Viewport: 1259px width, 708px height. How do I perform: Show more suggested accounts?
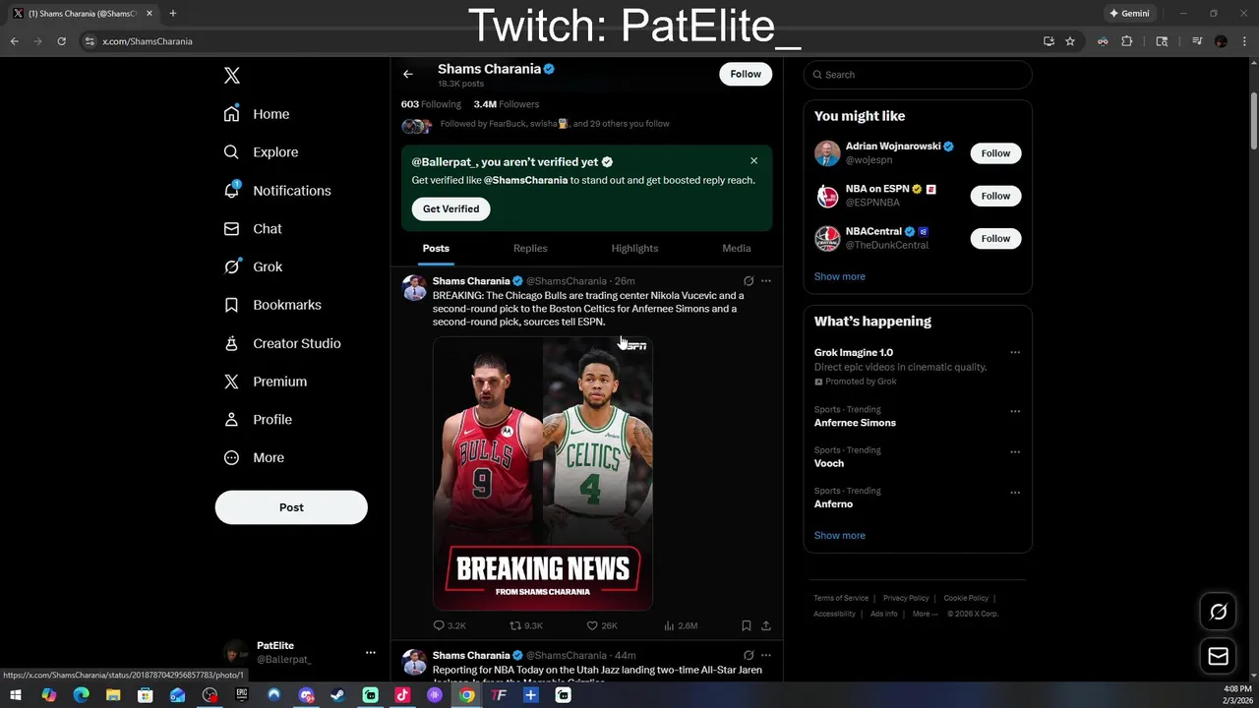point(840,276)
